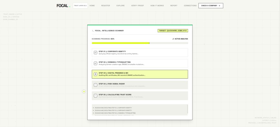280x127 pixels.
Task: Open the Explore nav link
Action: (x=121, y=6)
